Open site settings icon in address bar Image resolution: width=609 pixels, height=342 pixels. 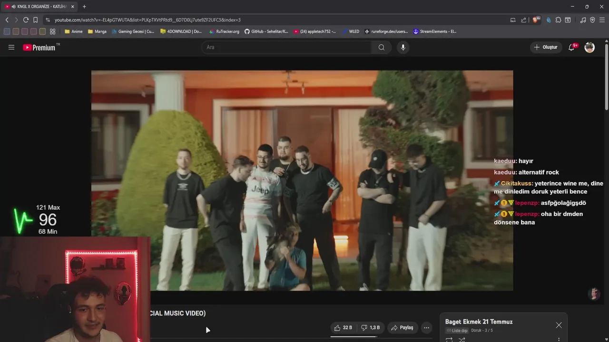[48, 20]
